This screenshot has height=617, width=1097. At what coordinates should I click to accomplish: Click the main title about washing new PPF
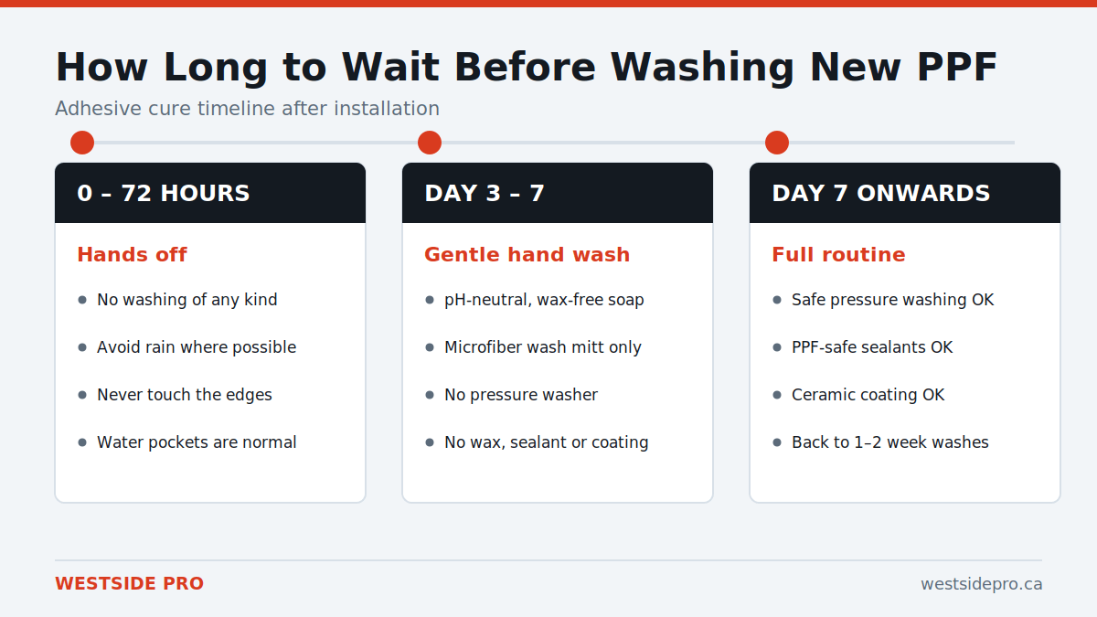pos(526,68)
